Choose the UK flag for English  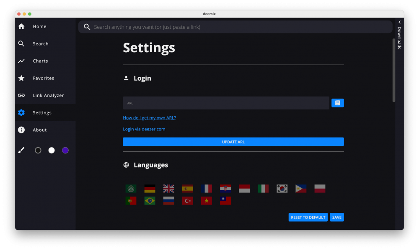tap(168, 189)
